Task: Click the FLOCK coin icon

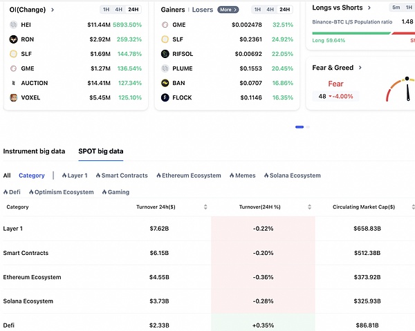Action: coord(165,97)
